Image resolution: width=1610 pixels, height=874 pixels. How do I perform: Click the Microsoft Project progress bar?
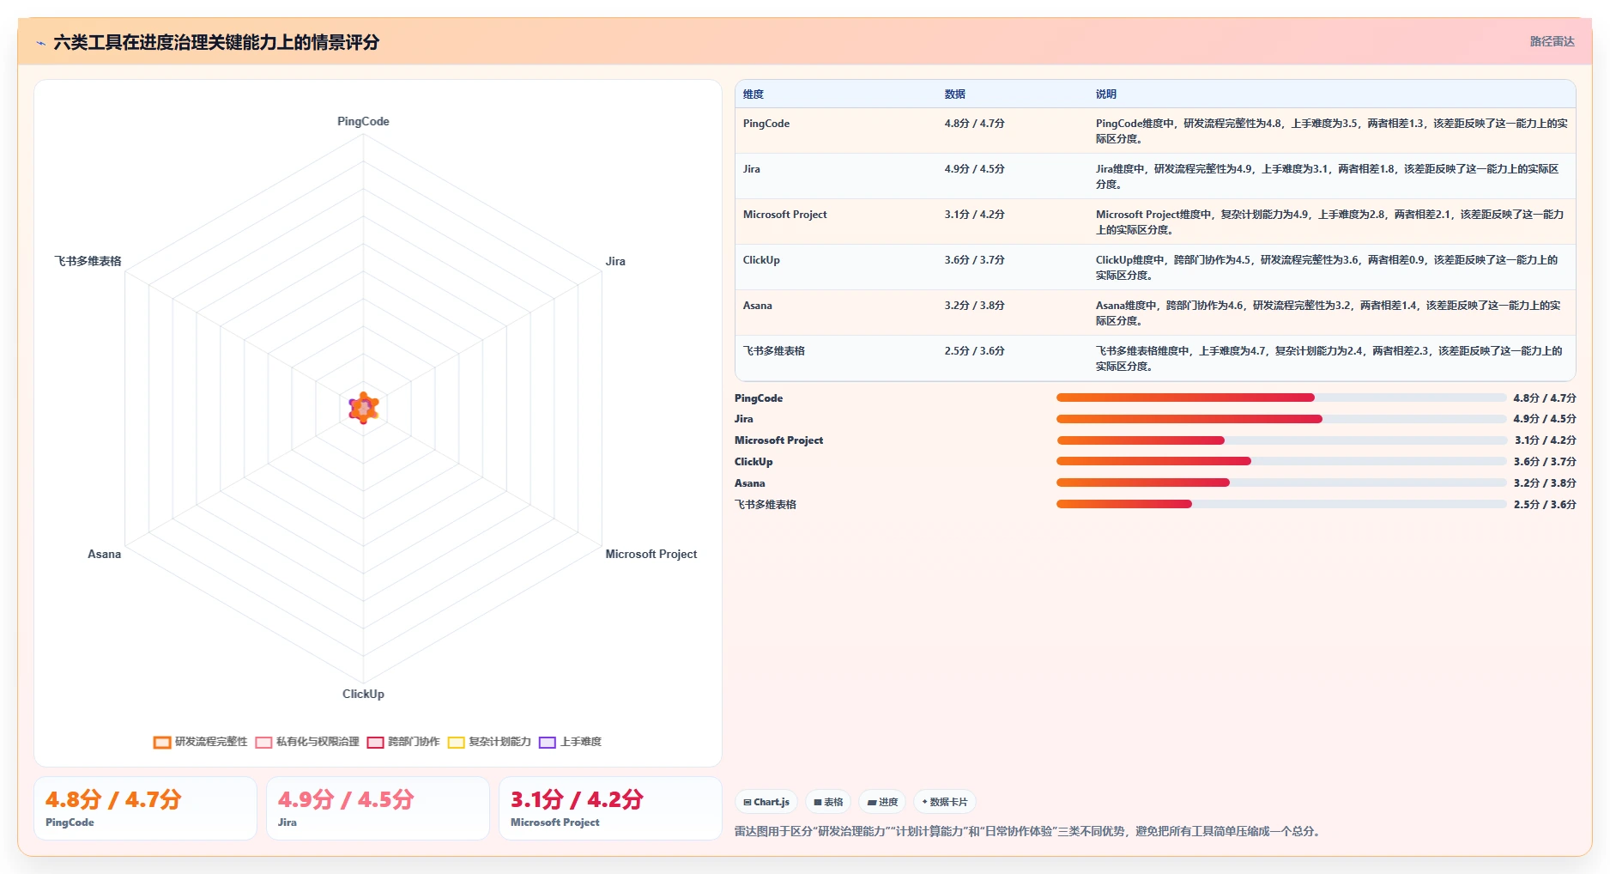[x=1281, y=440]
